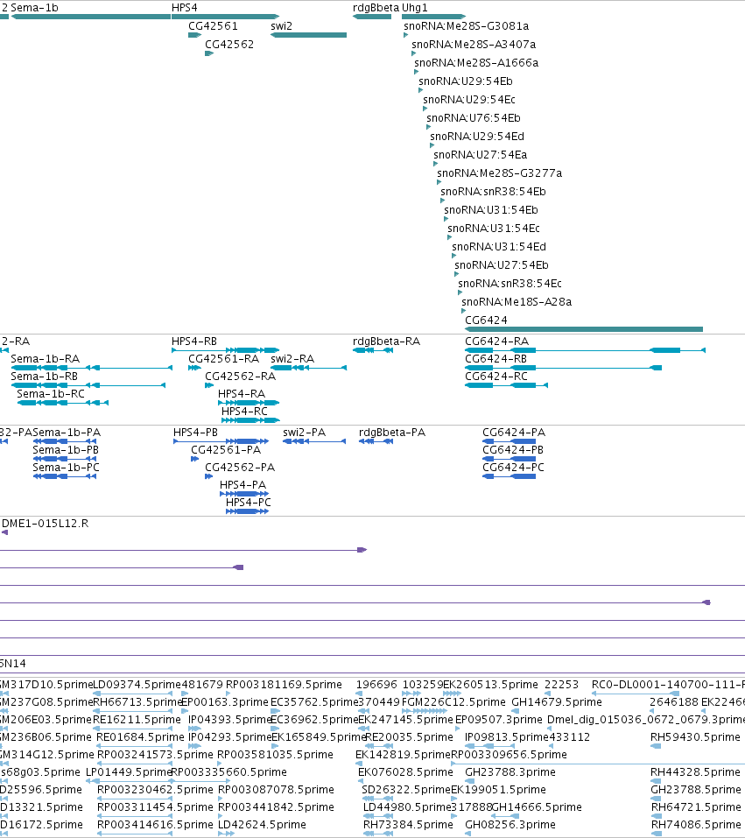Select the snoRNA:U76:54Eb label
The height and width of the screenshot is (838, 745).
pos(474,118)
